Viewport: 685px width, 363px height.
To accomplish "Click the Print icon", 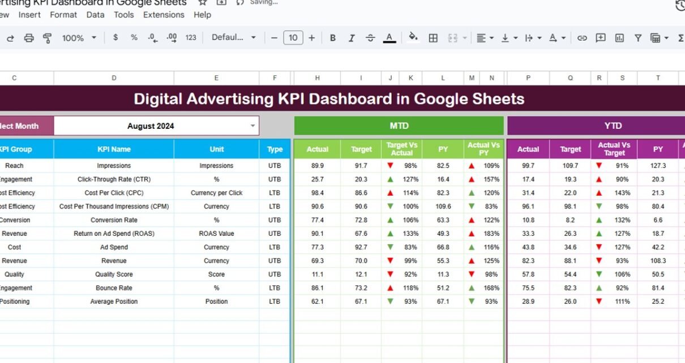I will click(29, 38).
